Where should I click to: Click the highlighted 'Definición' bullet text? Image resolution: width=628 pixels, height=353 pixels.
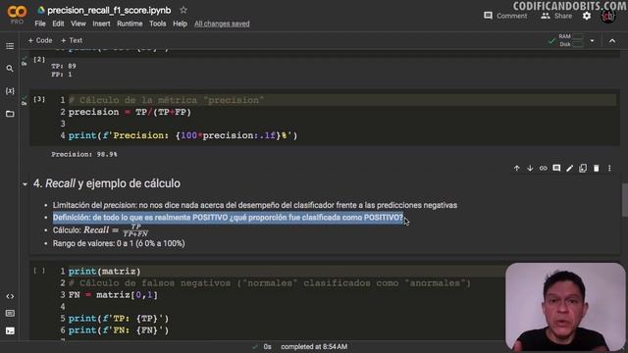click(x=228, y=218)
